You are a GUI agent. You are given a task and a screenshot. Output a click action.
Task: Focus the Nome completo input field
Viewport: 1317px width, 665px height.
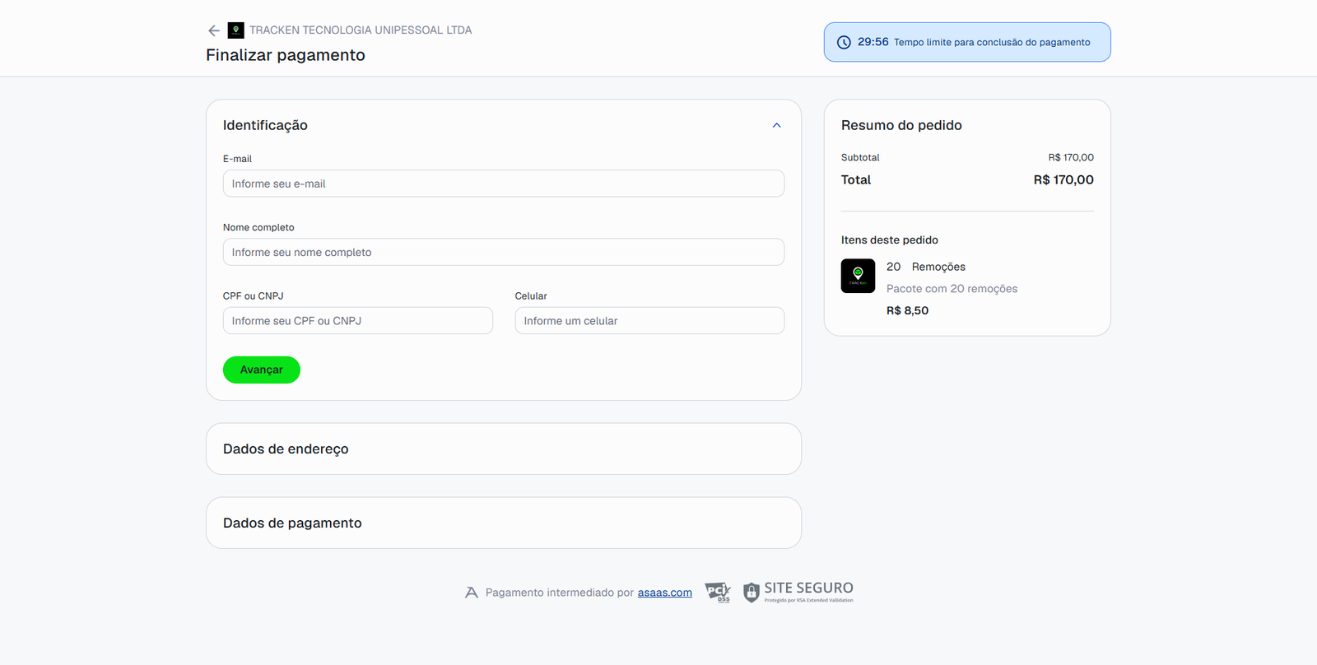point(504,252)
